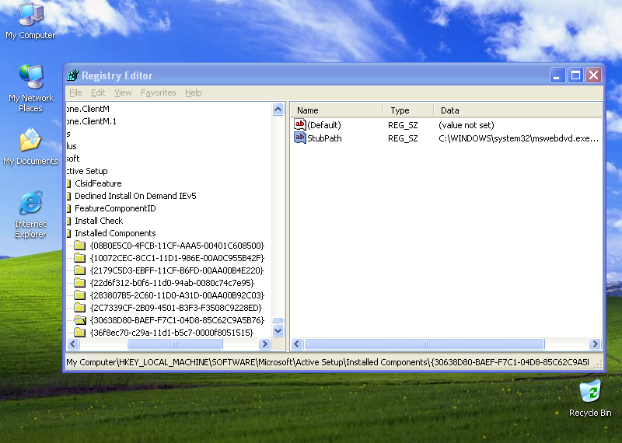Viewport: 622px width, 443px height.
Task: Select the {2C7339CF-2B09-4501-B3F3-F3508C9228ED} key label
Action: [176, 308]
